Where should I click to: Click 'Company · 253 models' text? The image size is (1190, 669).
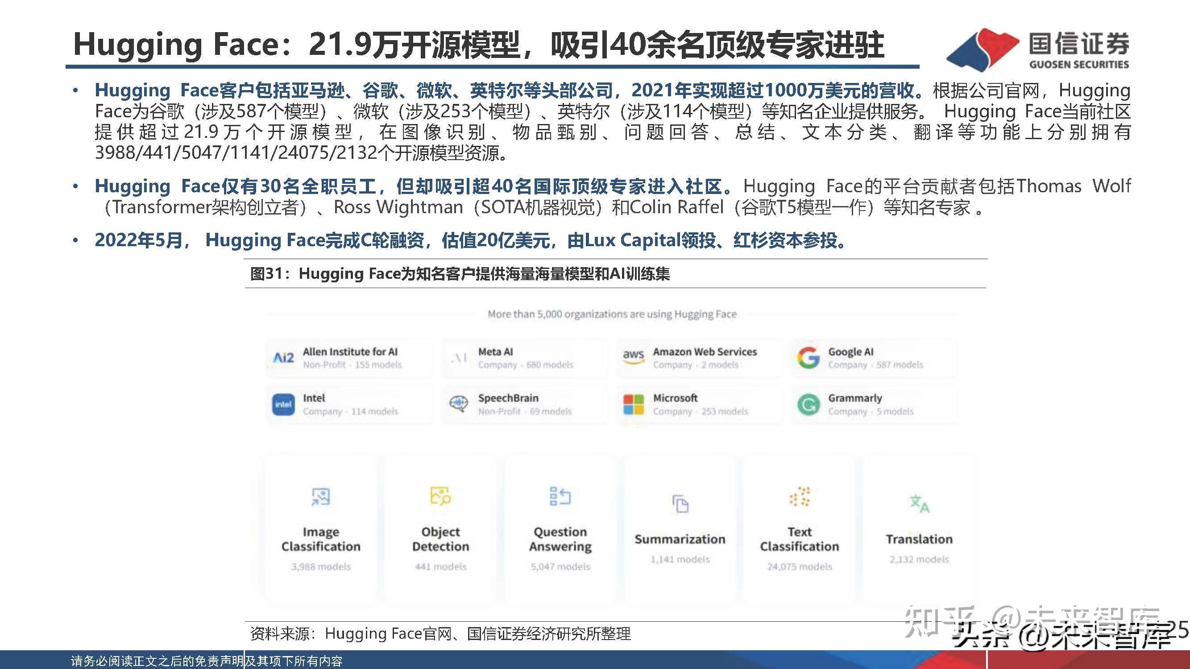click(x=701, y=411)
